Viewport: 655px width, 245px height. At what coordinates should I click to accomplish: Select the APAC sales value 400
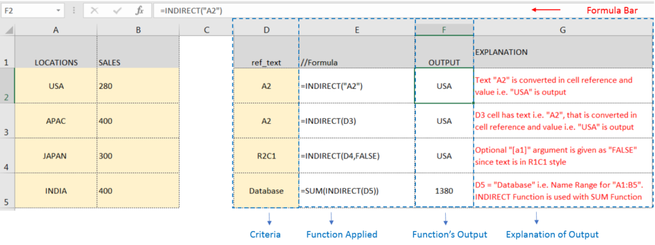pyautogui.click(x=138, y=121)
